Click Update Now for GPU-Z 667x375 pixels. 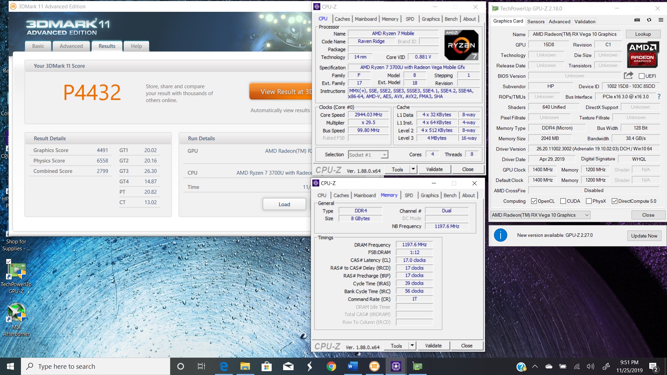pos(644,236)
